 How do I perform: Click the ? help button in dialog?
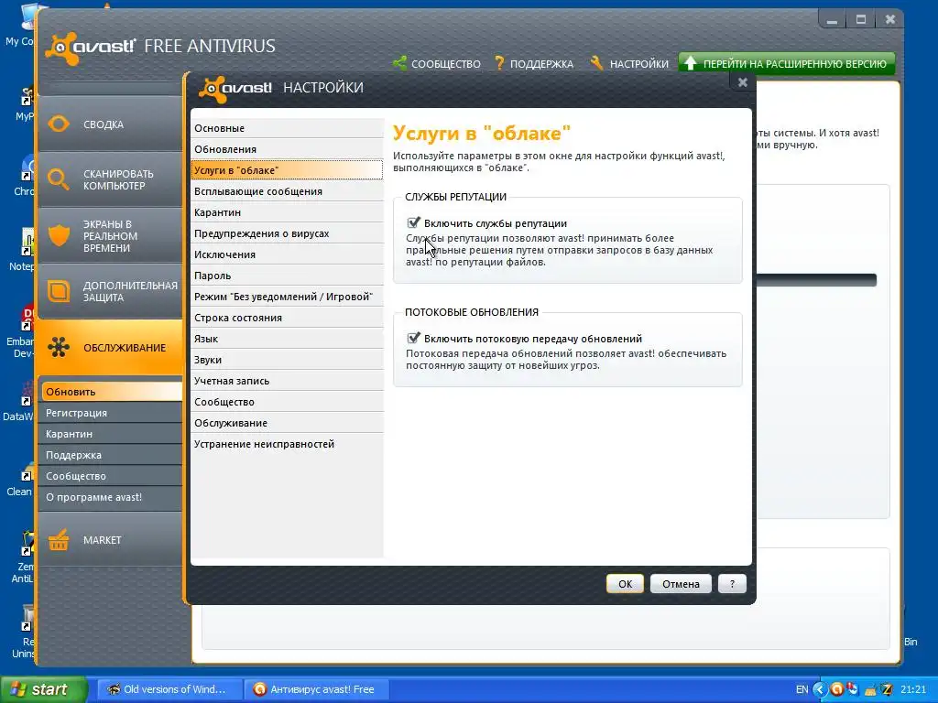(732, 583)
